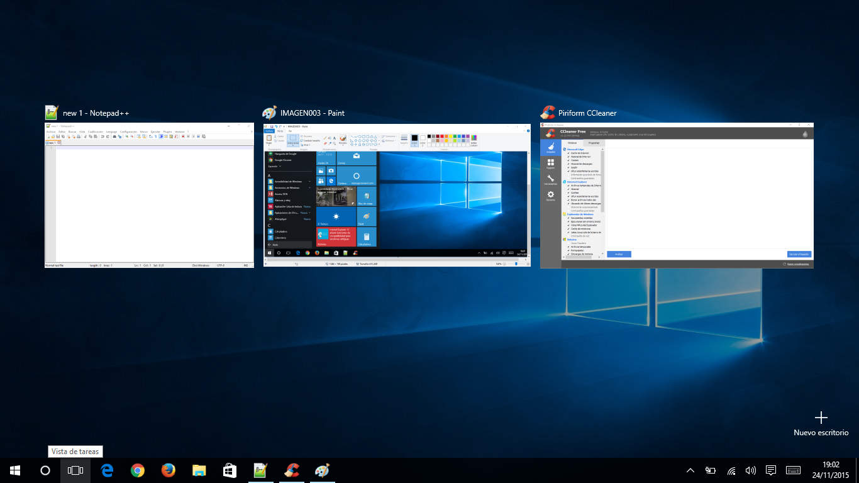This screenshot has width=859, height=483.
Task: Open the volume control slider
Action: coord(750,470)
